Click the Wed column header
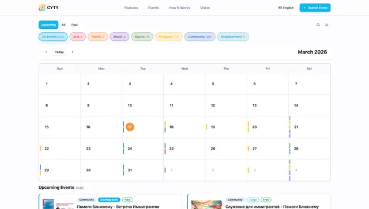 pos(184,69)
